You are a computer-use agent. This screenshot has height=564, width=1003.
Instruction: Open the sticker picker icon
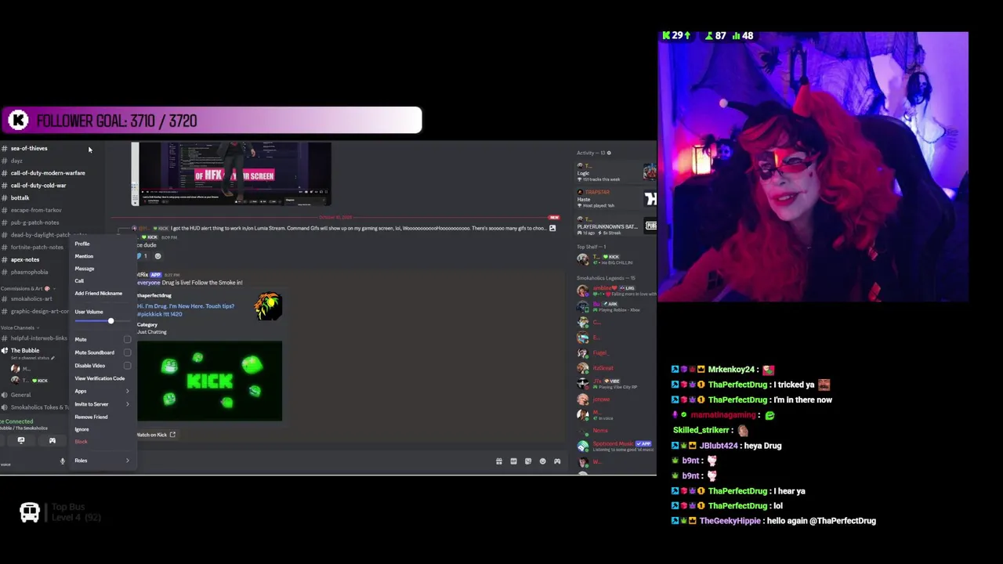pos(528,461)
